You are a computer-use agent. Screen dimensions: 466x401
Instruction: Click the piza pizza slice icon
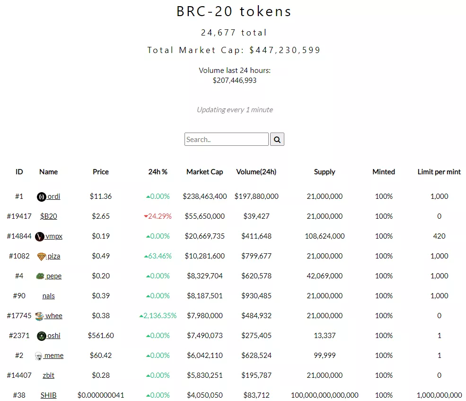(42, 256)
